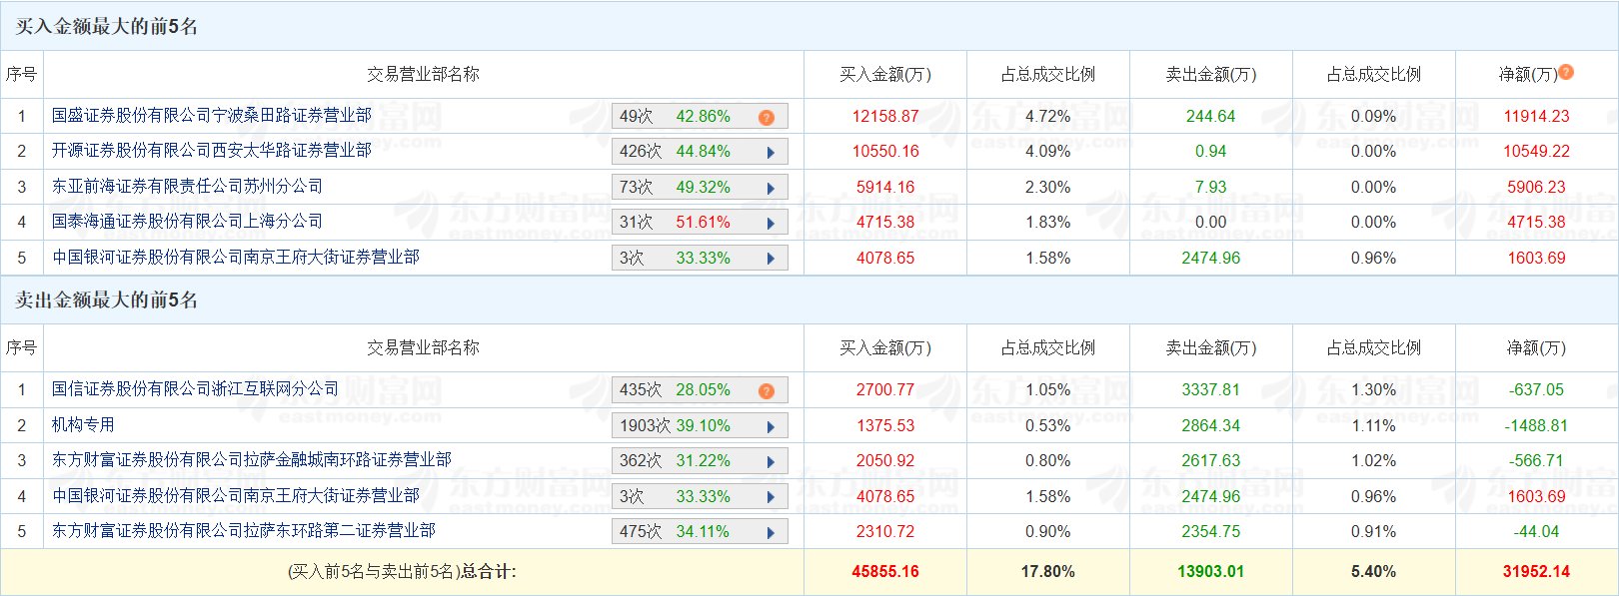This screenshot has height=596, width=1619.
Task: Click the blue arrow in the 东亚前海证券 row
Action: coord(771,188)
